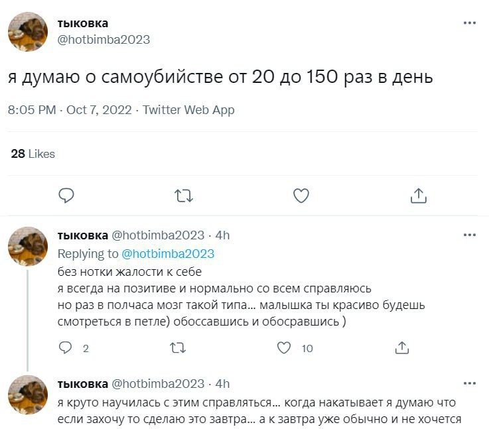The image size is (489, 429).
Task: Click the avatar on the first reply
Action: point(28,245)
